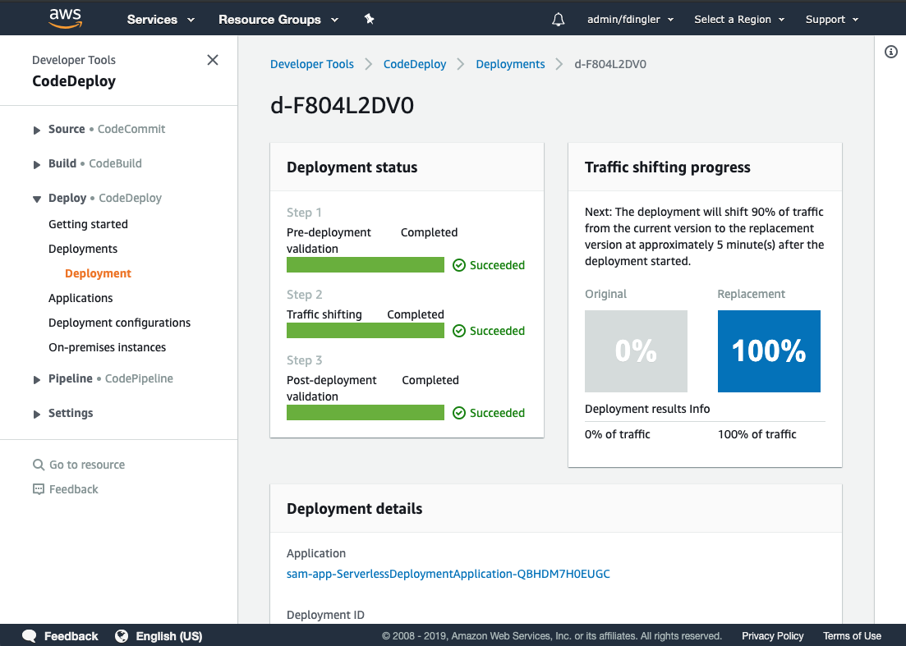Go to CodeDeploy breadcrumb link
Image resolution: width=906 pixels, height=646 pixels.
coord(414,64)
